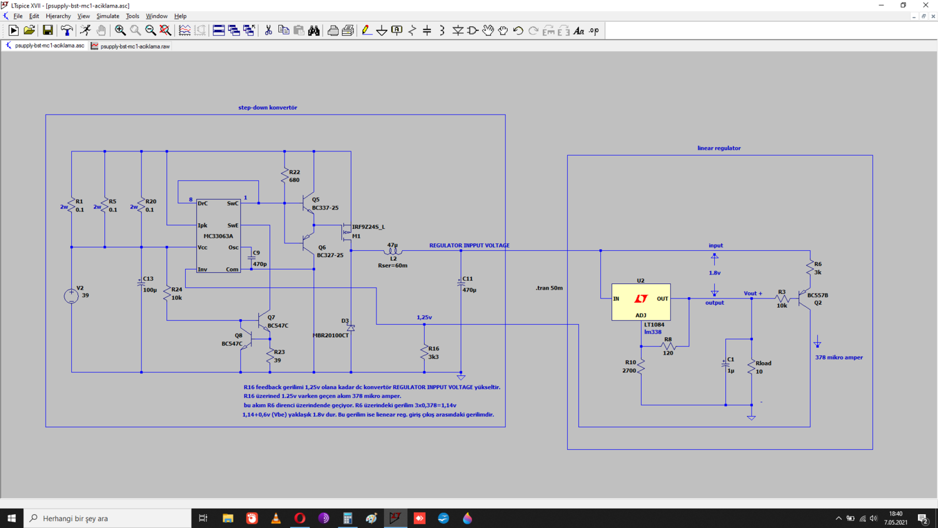The height and width of the screenshot is (528, 938).
Task: Click the Zoom to Fit icon
Action: 166,31
